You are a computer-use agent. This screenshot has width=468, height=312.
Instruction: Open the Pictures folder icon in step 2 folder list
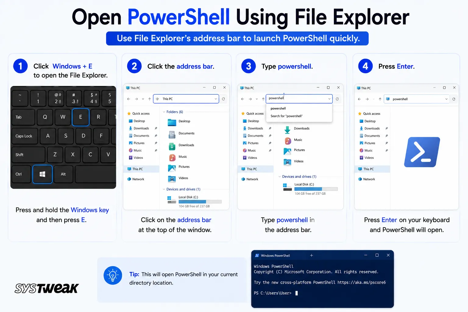pos(172,168)
